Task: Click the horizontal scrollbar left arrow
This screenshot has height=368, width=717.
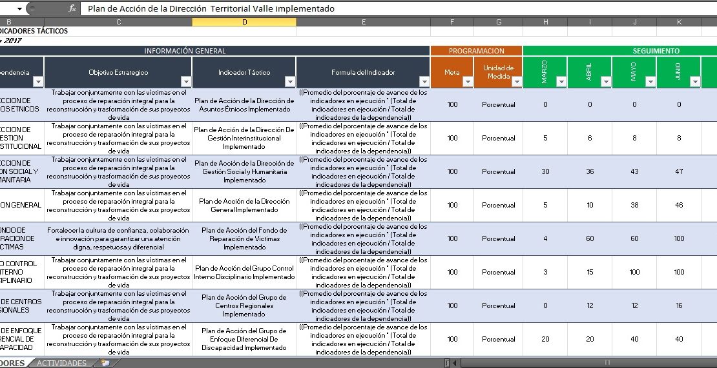Action: [x=455, y=363]
